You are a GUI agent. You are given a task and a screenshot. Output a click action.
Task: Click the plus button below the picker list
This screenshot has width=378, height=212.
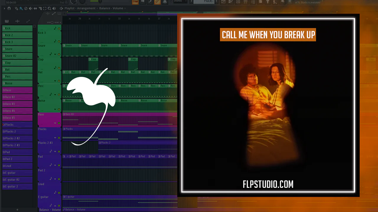17,210
